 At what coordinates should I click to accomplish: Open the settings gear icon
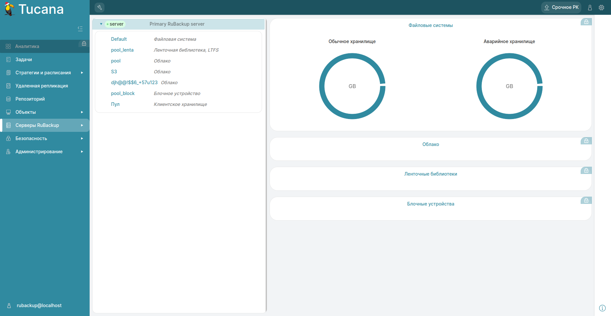tap(601, 7)
